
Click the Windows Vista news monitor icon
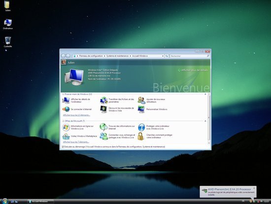pyautogui.click(x=103, y=109)
